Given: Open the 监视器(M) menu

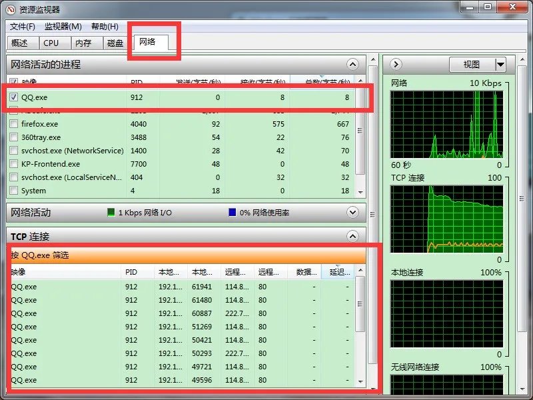Looking at the screenshot, I should coord(63,27).
